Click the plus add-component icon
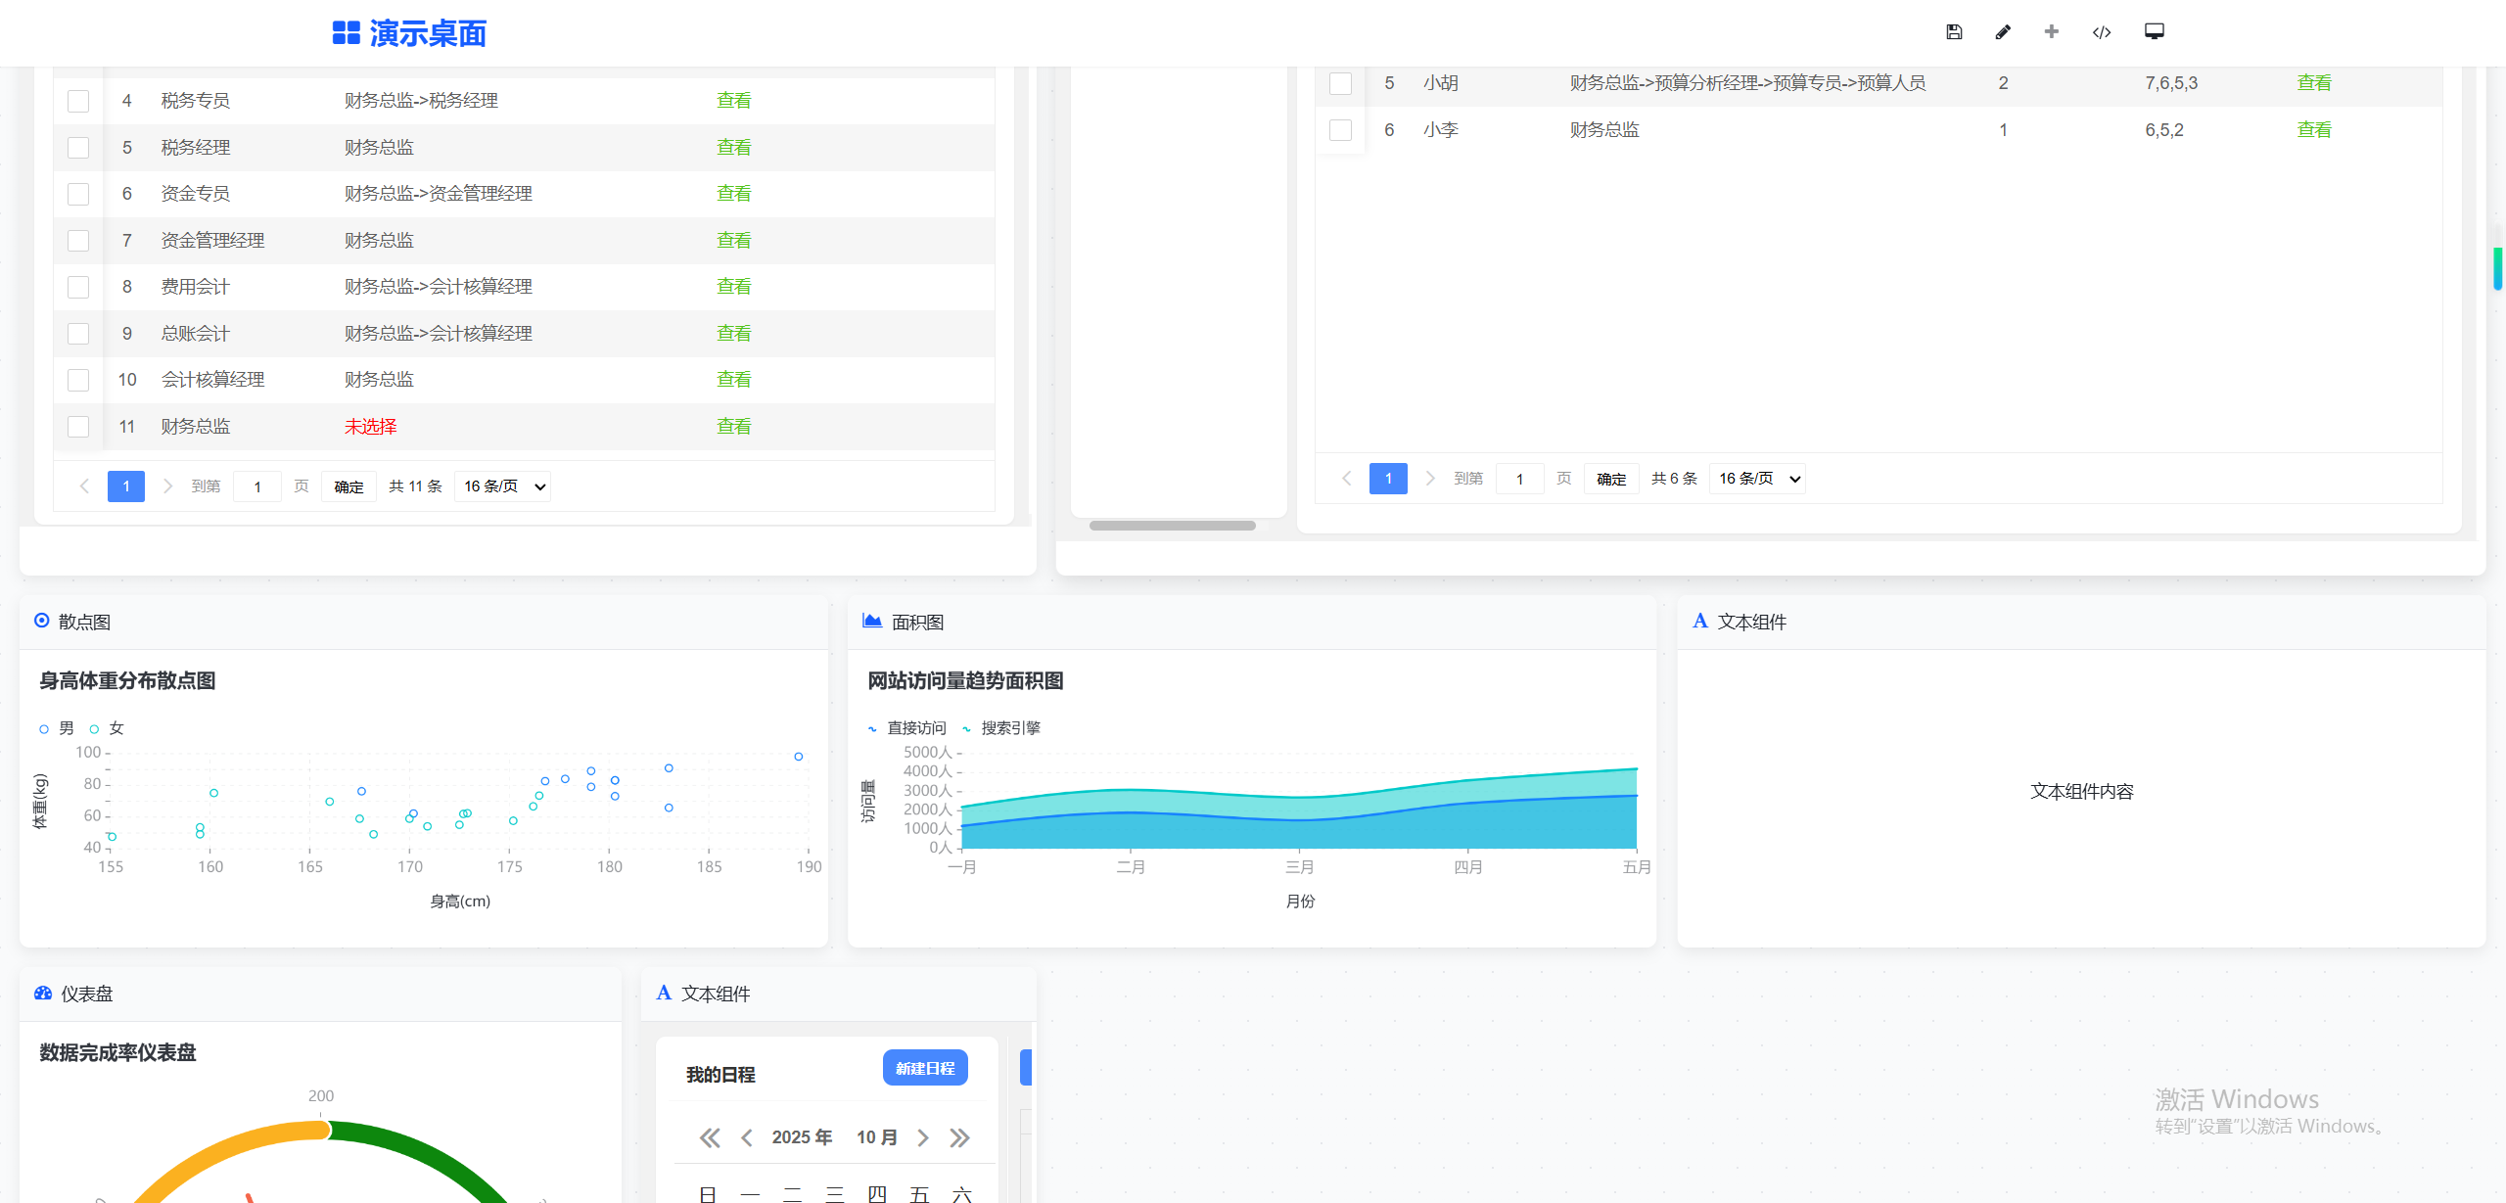Viewport: 2506px width, 1203px height. [x=2052, y=32]
